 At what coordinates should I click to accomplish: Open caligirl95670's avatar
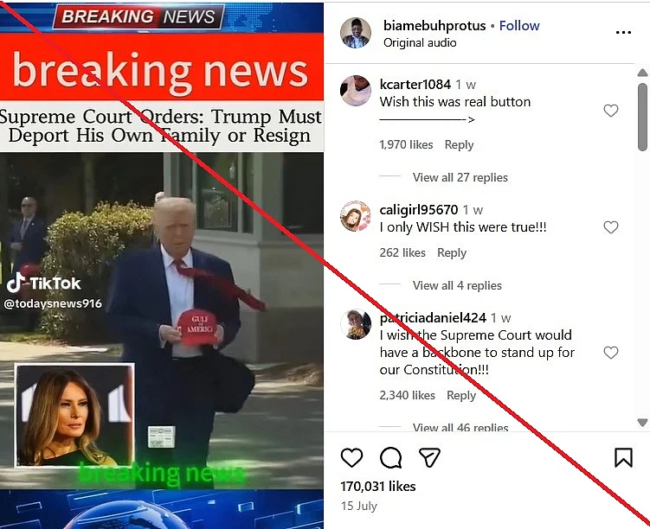(355, 216)
